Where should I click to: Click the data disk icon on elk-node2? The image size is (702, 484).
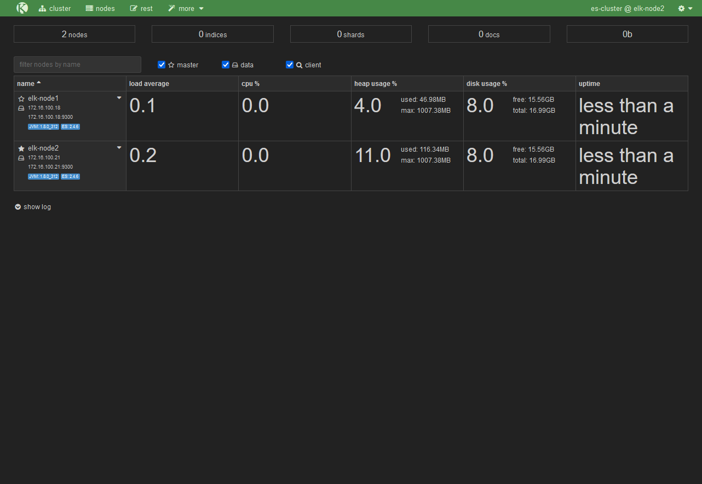click(21, 158)
